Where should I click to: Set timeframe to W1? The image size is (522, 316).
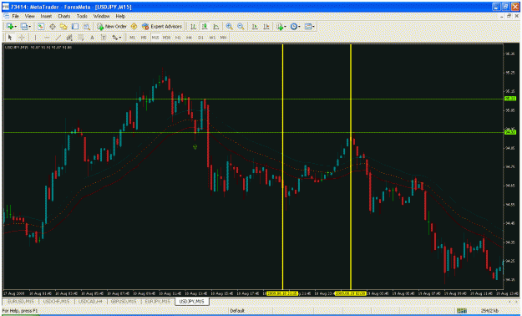click(x=212, y=38)
